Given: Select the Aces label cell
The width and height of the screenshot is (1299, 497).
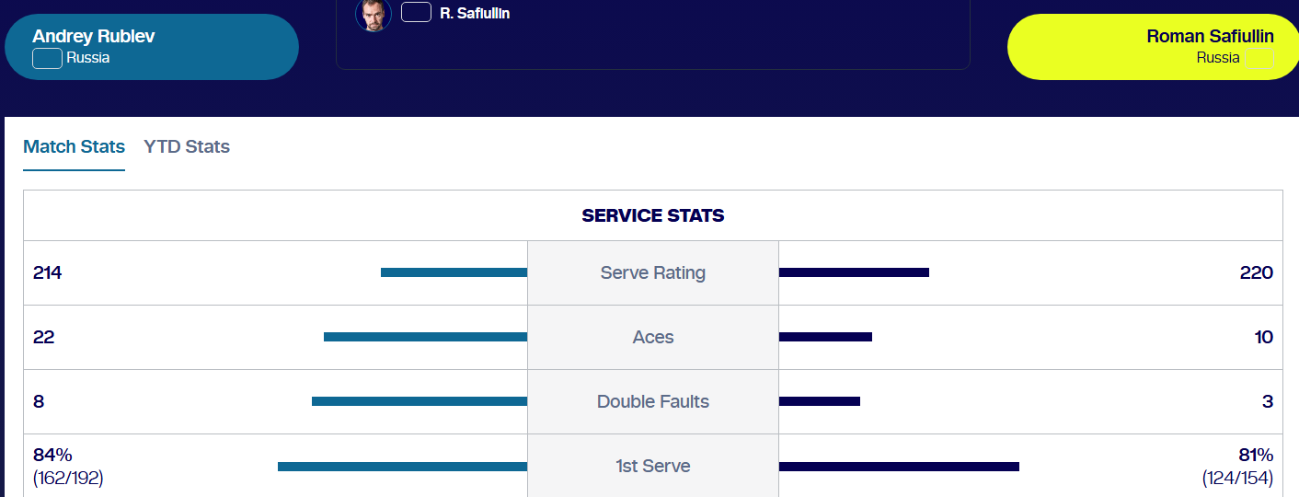Looking at the screenshot, I should pyautogui.click(x=653, y=337).
